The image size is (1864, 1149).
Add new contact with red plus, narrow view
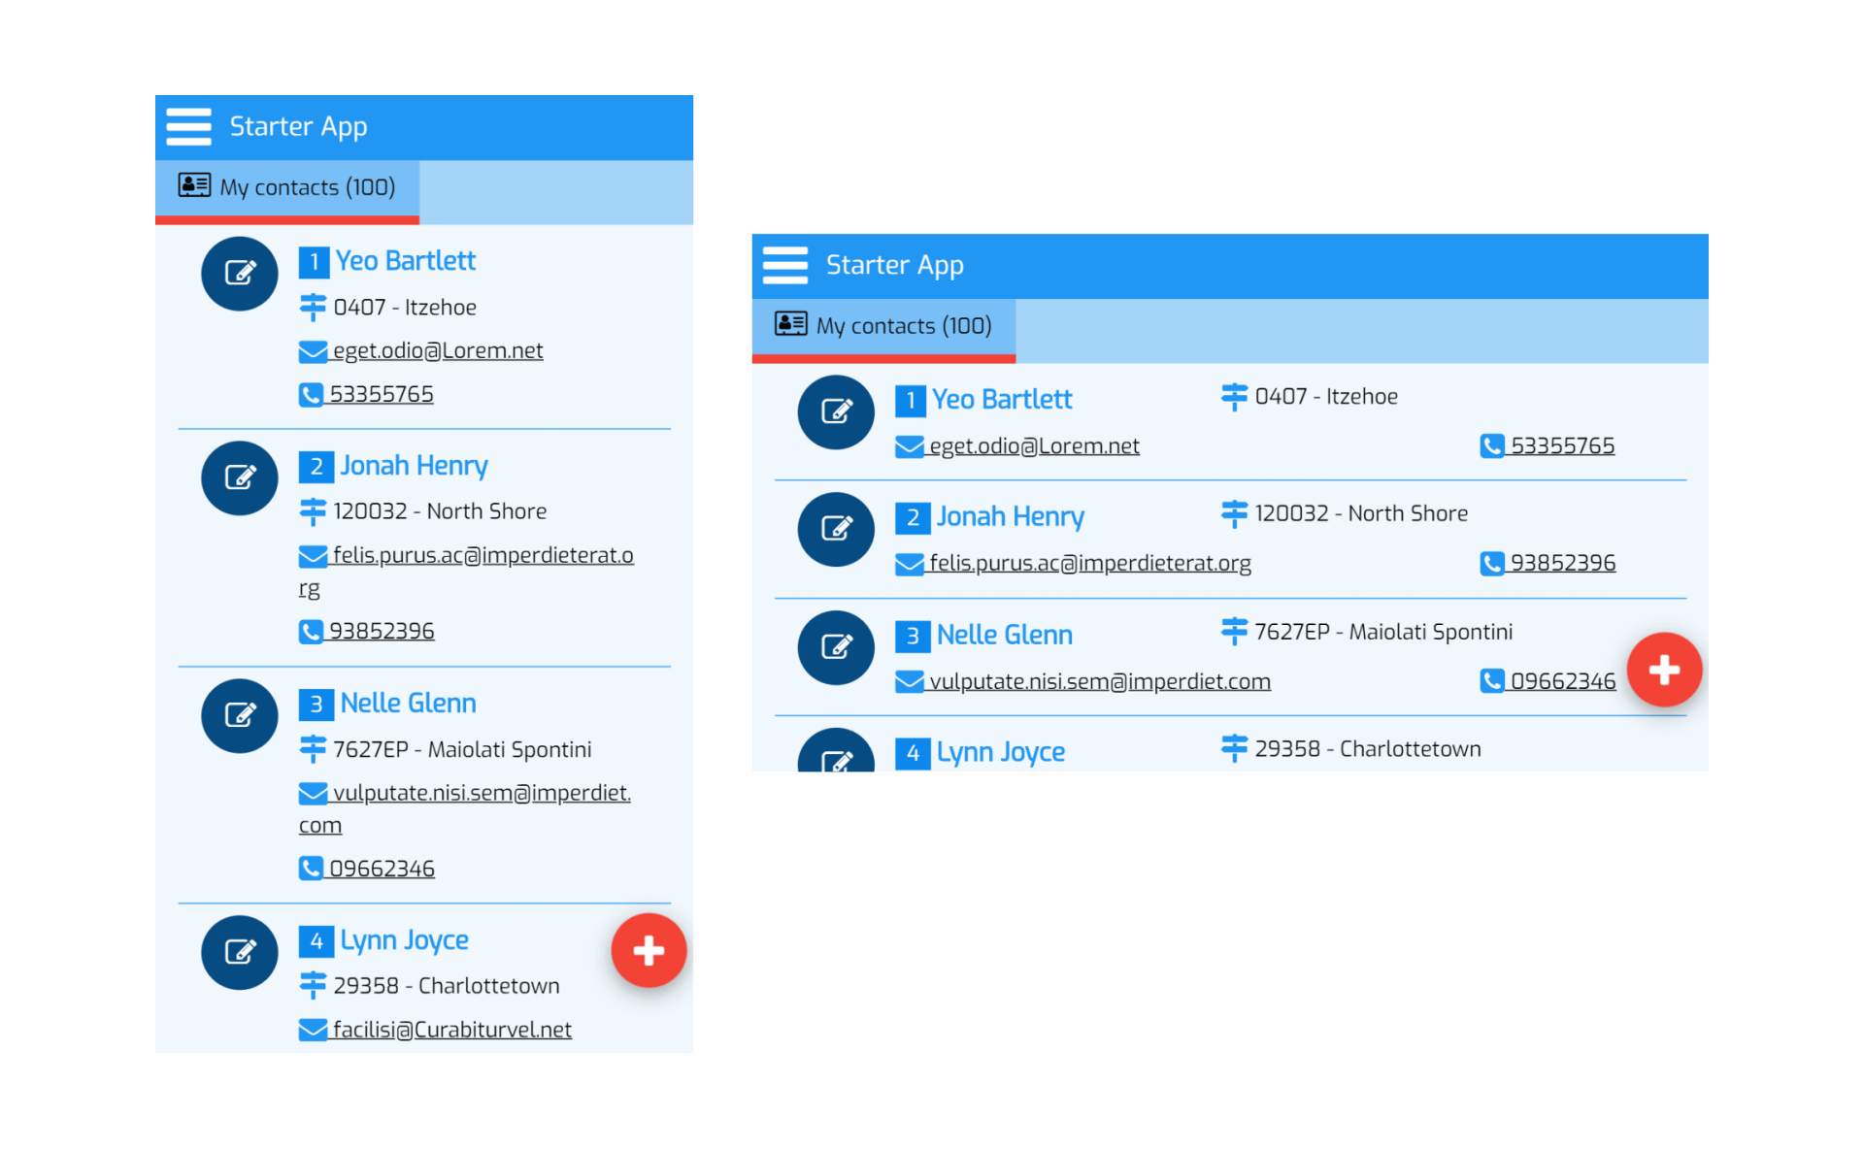click(x=649, y=951)
